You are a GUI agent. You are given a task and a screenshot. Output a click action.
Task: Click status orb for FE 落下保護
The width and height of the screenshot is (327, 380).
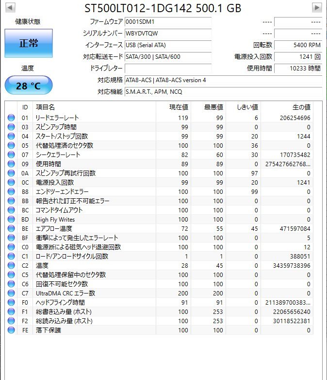coord(11,330)
